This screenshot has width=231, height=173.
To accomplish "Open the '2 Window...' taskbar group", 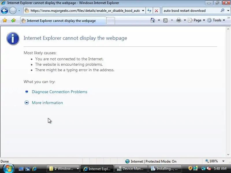I will point(63,169).
